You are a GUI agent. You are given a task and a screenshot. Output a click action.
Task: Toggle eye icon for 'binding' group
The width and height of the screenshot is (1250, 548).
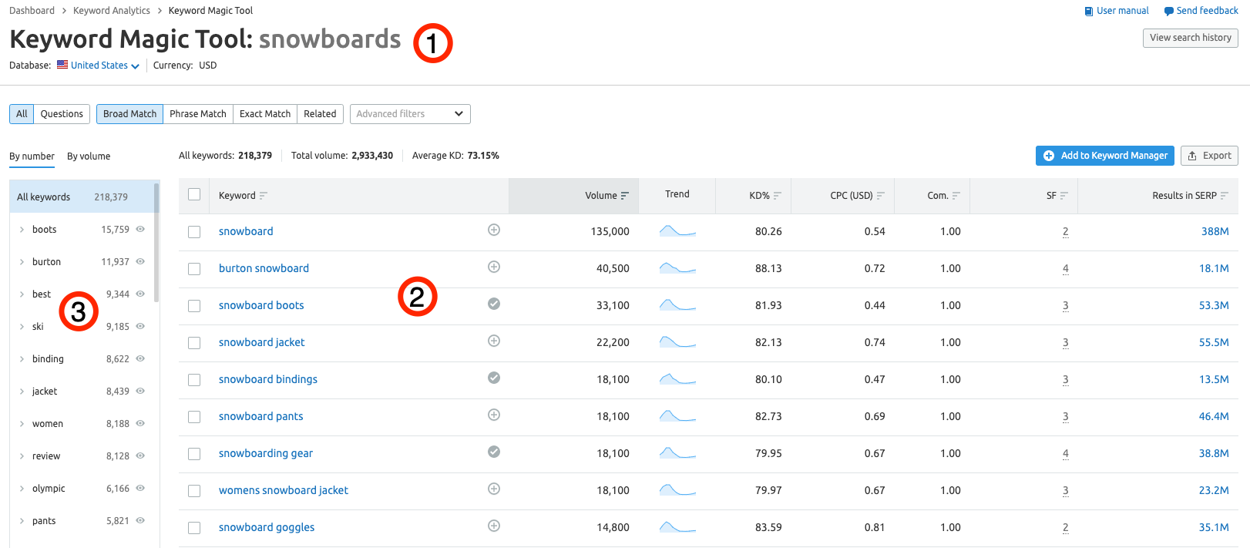coord(140,358)
